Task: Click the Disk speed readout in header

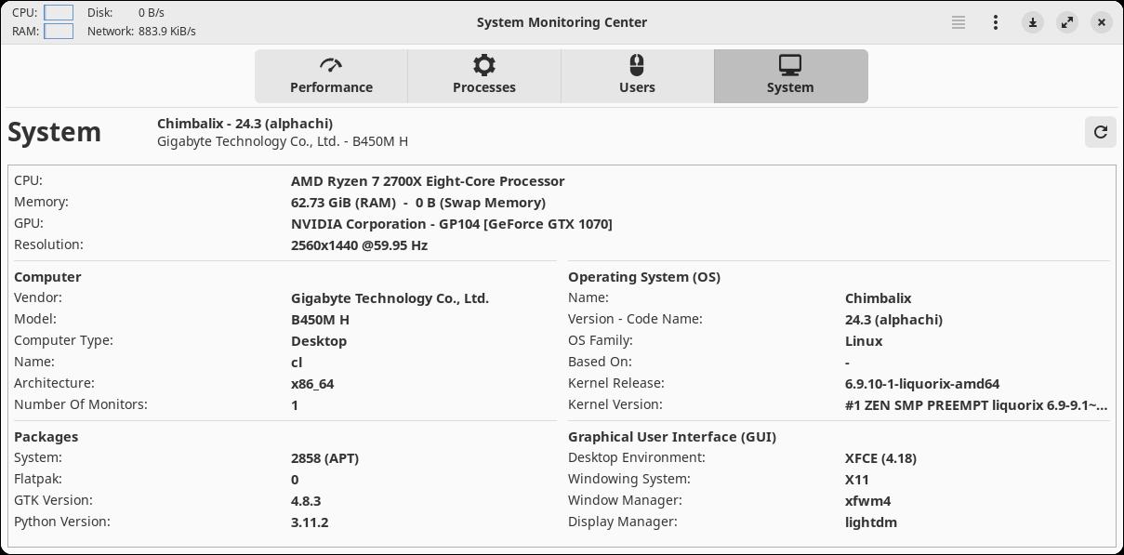Action: [151, 13]
